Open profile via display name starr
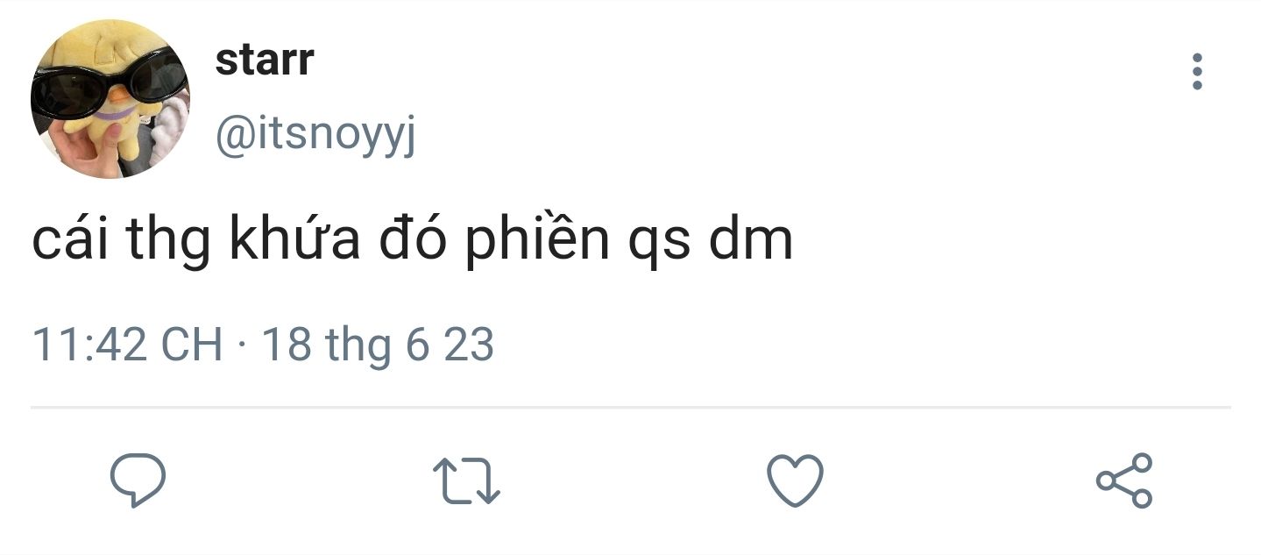 pyautogui.click(x=264, y=60)
